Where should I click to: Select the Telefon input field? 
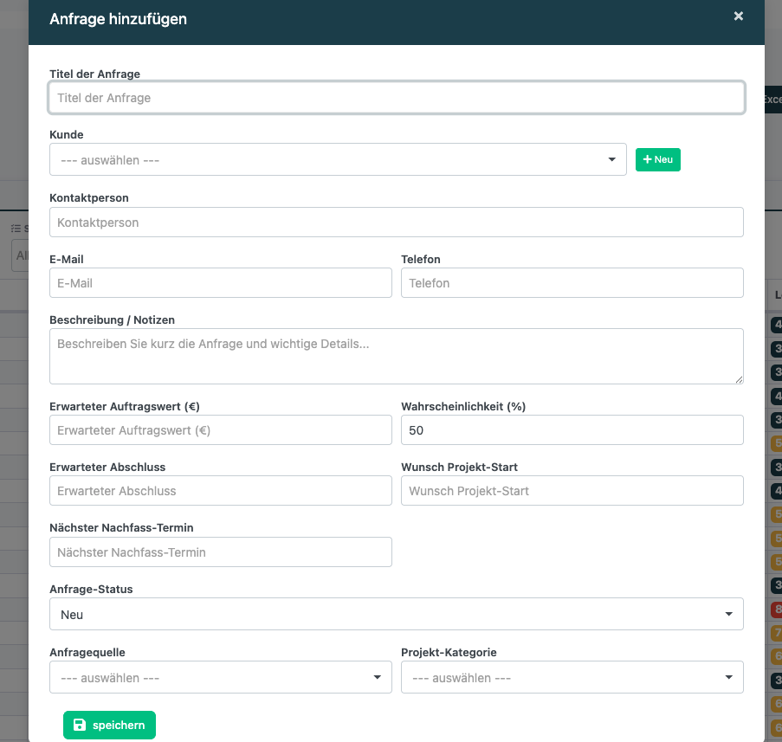point(572,283)
